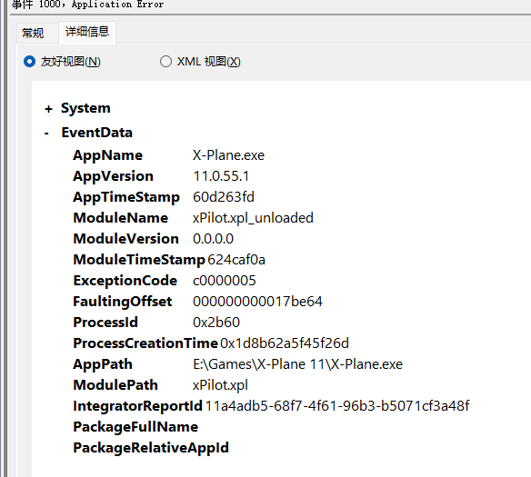Image resolution: width=531 pixels, height=477 pixels.
Task: Click the ModuleVersion value 0.0.0.0
Action: (x=213, y=239)
